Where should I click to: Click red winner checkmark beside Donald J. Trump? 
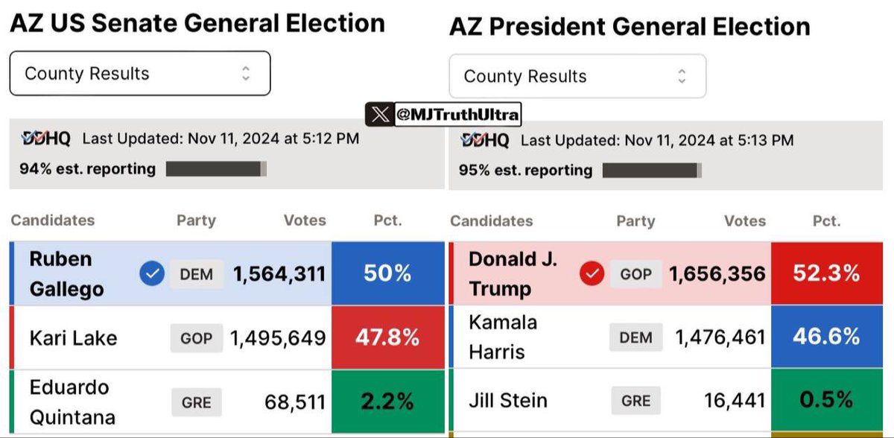coord(592,274)
